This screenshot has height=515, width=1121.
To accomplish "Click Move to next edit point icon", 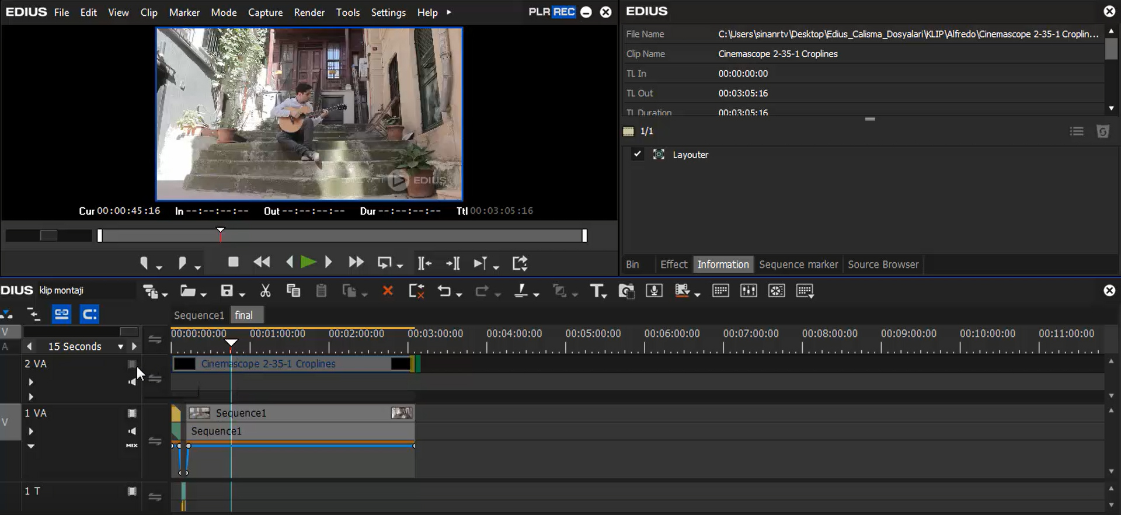I will [453, 263].
